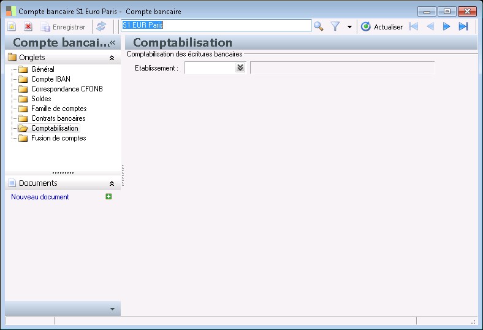Close the Compte bancaire window

(467, 12)
